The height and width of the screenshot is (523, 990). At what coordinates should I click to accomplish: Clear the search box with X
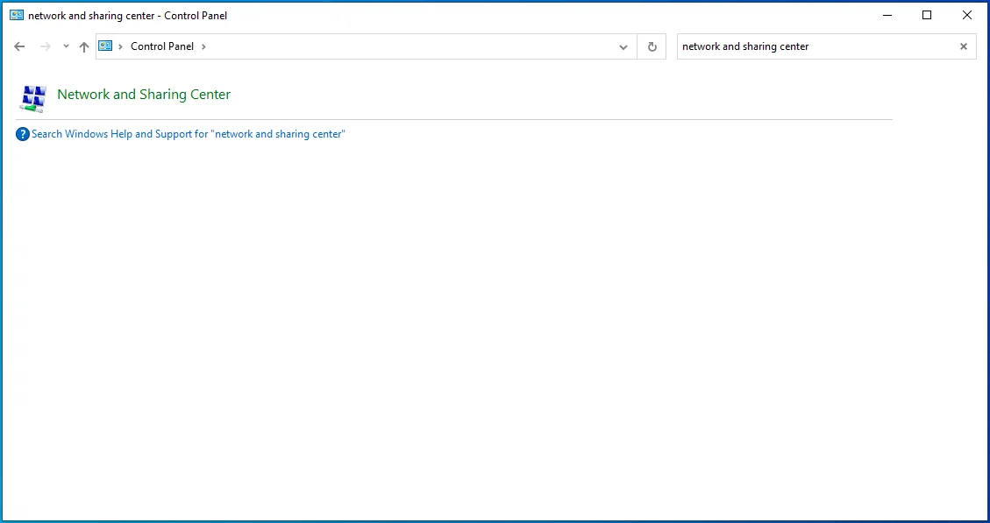[x=964, y=46]
